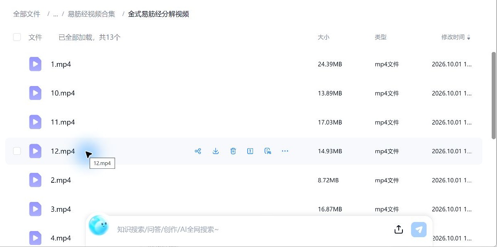
Task: Click the video icon of 2.mp4
Action: coord(35,180)
